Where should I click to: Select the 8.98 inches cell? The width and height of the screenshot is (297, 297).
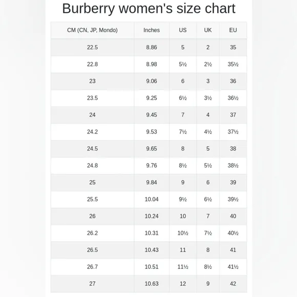[x=152, y=64]
